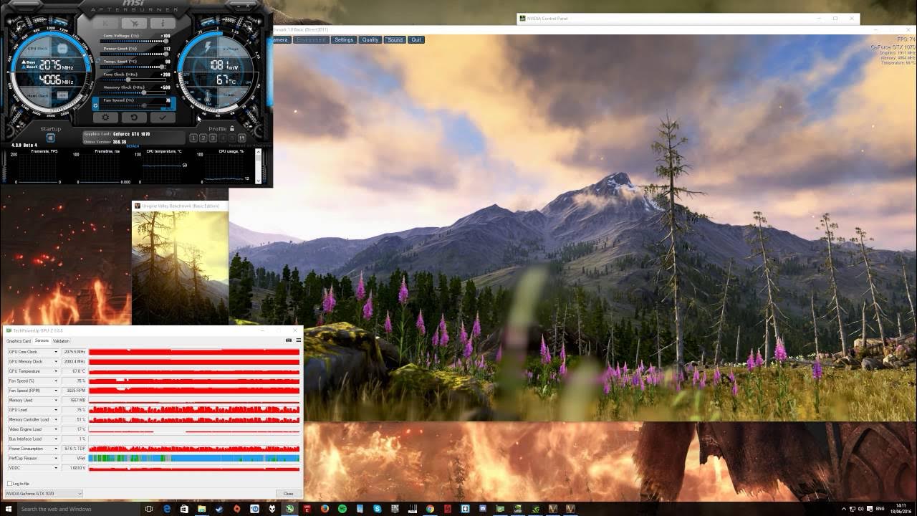917x516 pixels.
Task: Adjust the Power Limit slider
Action: tap(134, 54)
